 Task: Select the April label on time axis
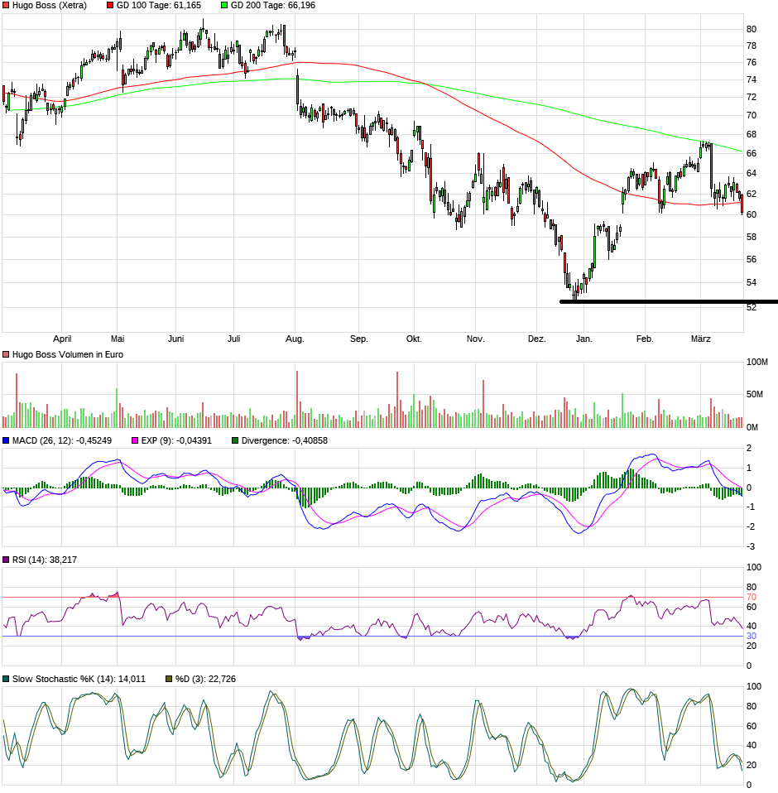pos(62,339)
